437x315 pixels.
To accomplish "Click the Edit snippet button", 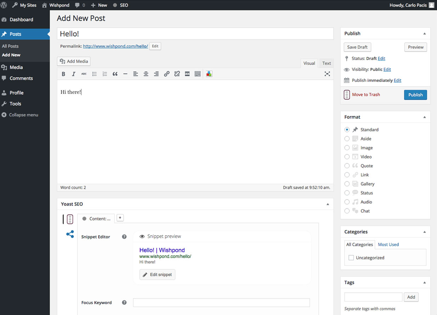I will [x=157, y=275].
